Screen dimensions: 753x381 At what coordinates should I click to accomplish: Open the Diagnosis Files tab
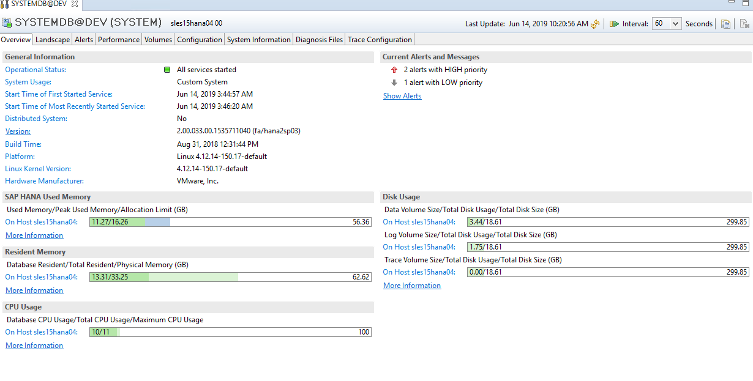pyautogui.click(x=319, y=40)
